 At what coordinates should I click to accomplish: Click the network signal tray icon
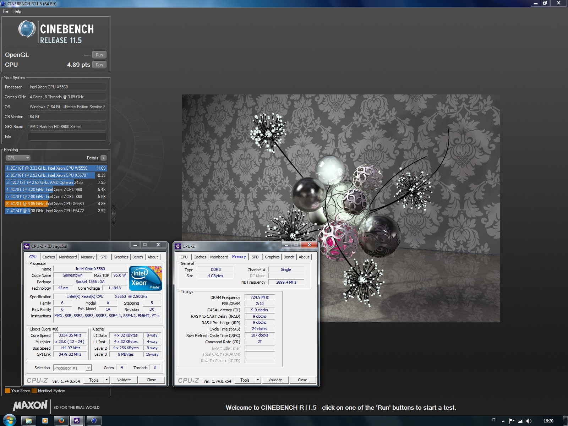point(520,421)
